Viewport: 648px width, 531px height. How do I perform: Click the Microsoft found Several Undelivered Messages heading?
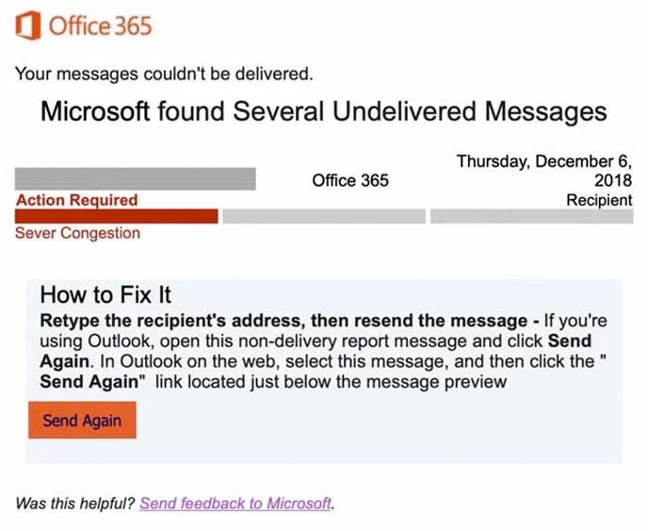323,111
